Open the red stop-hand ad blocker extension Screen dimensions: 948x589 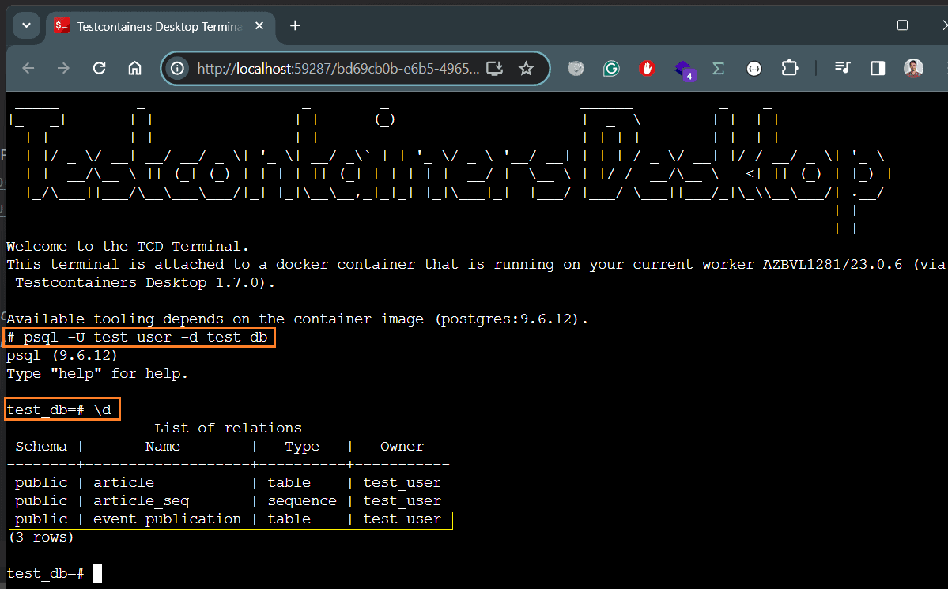point(647,68)
